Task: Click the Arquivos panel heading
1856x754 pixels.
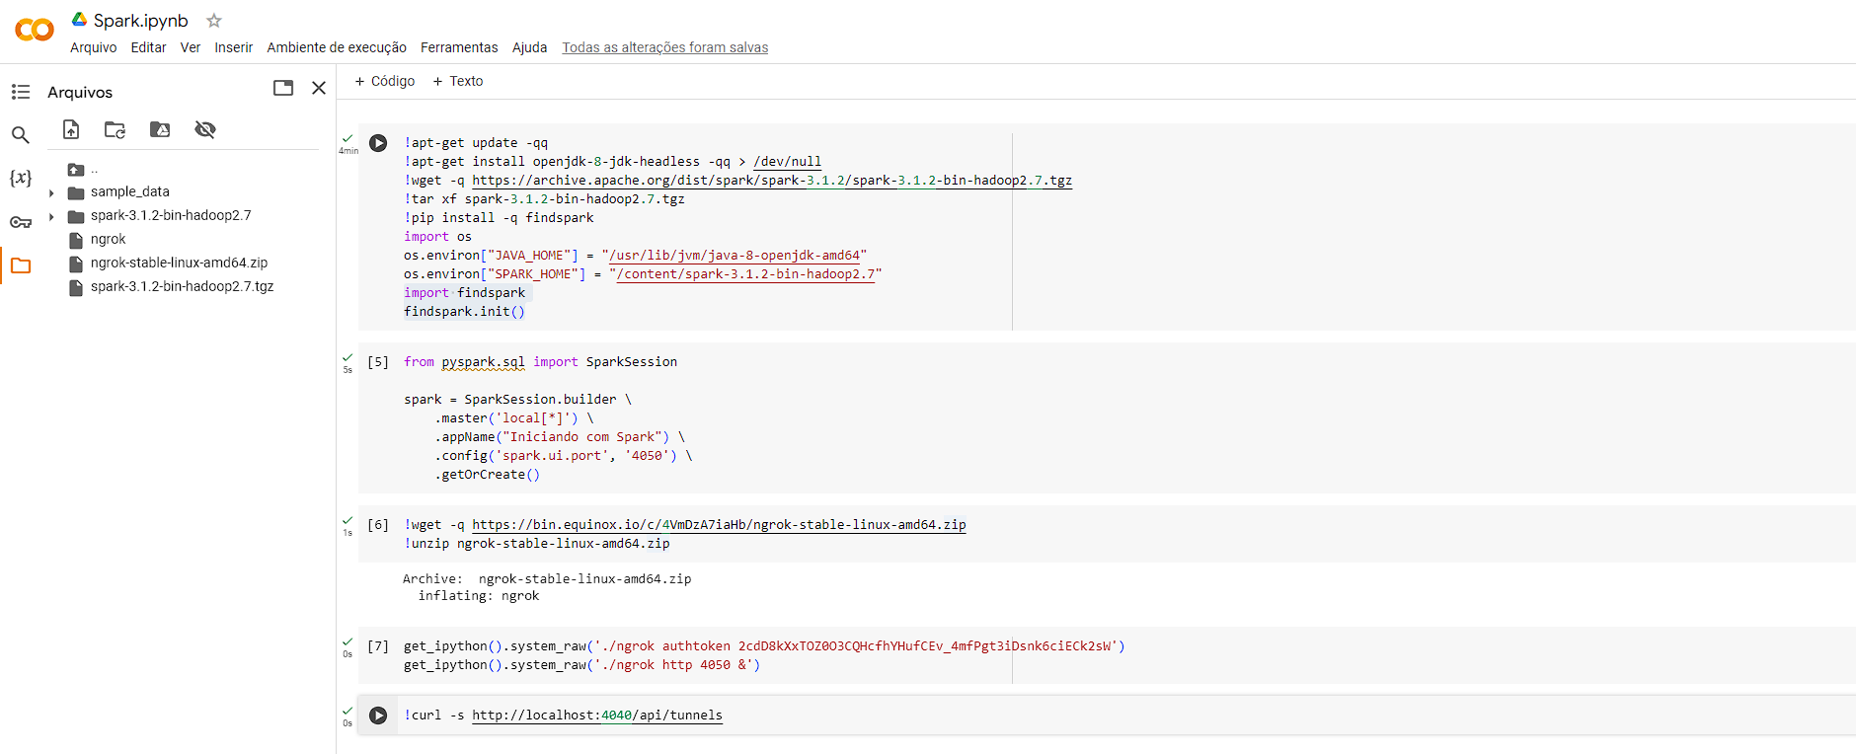Action: coord(80,92)
